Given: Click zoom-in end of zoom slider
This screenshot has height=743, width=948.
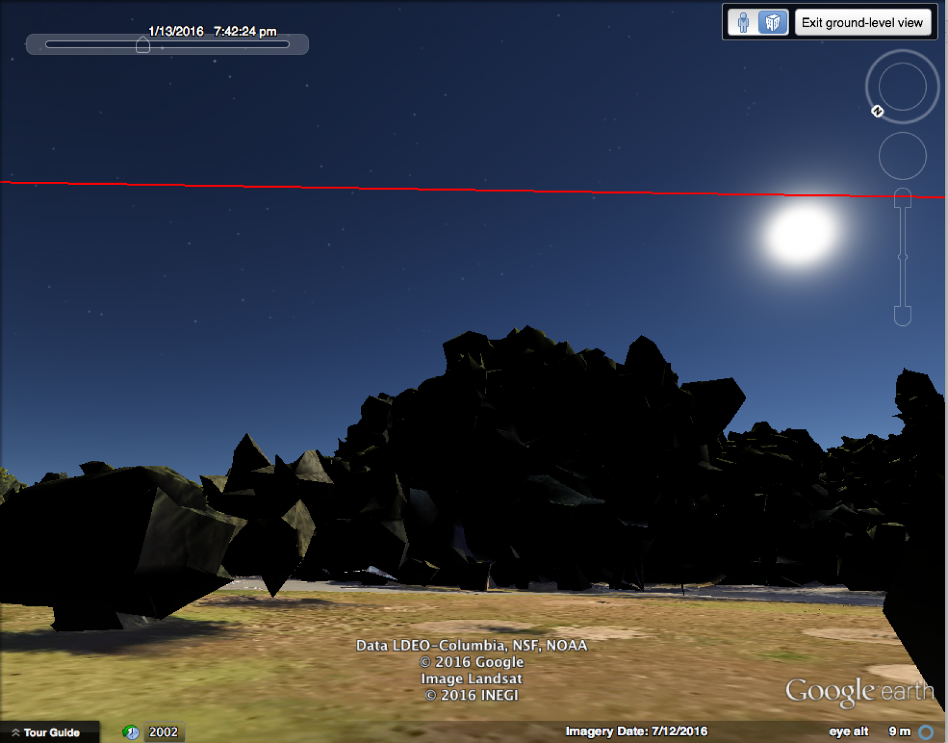Looking at the screenshot, I should tap(902, 198).
